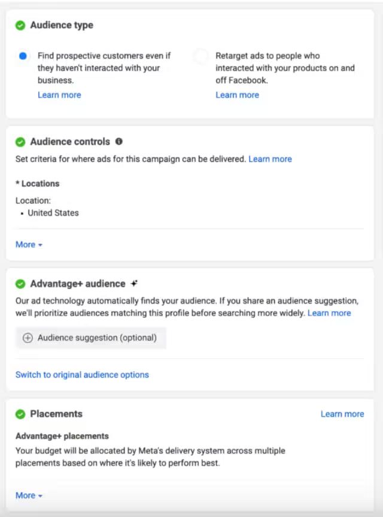This screenshot has width=383, height=517.
Task: Click the green checkmark beside Audience controls
Action: pyautogui.click(x=20, y=142)
